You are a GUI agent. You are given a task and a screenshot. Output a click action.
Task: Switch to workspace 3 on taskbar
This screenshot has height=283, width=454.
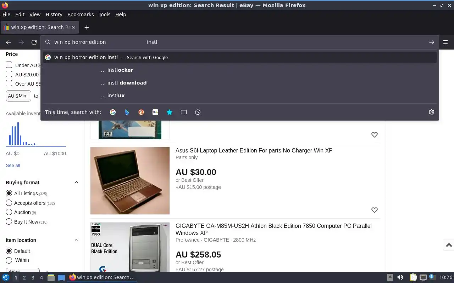pos(33,278)
